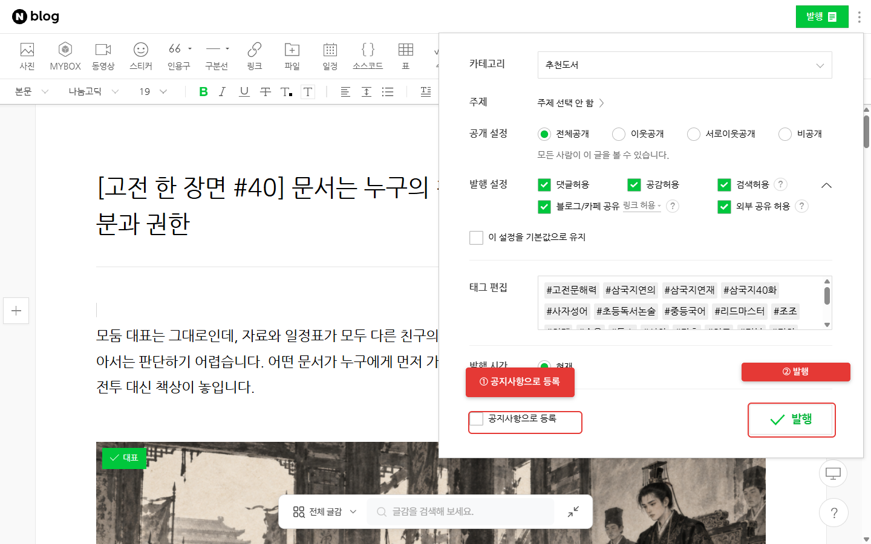Uncheck the 공감허용 checkbox
Image resolution: width=871 pixels, height=544 pixels.
634,185
